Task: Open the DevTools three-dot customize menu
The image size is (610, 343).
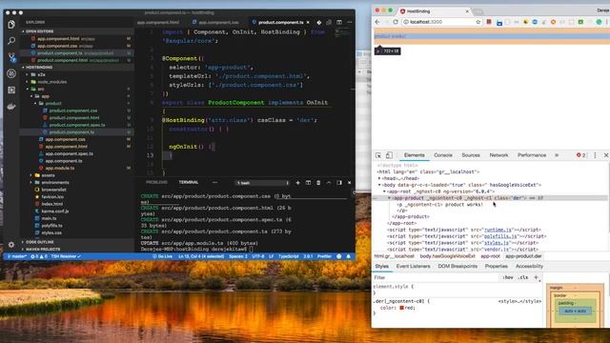Action: [595, 155]
